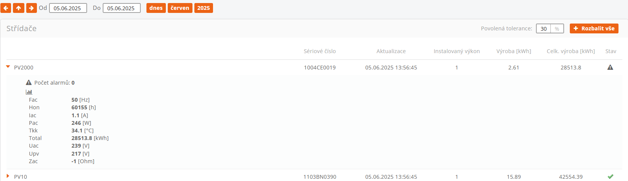The image size is (628, 181).
Task: Click the alarm triangle beside Počet alarmů
Action: (29, 83)
